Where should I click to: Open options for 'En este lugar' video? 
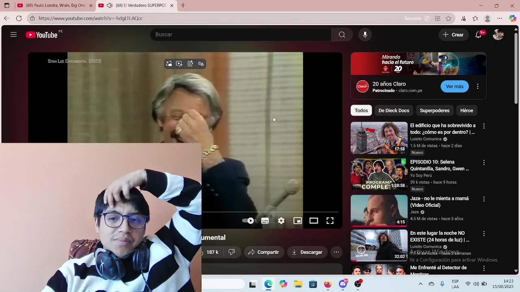click(x=484, y=234)
